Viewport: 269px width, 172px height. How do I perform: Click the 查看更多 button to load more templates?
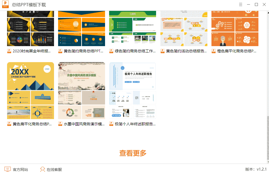coord(132,153)
